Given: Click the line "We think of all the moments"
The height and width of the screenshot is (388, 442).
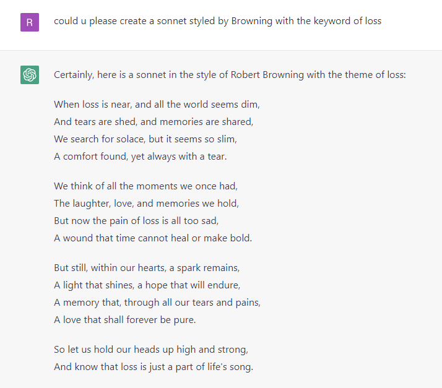Looking at the screenshot, I should pos(145,186).
